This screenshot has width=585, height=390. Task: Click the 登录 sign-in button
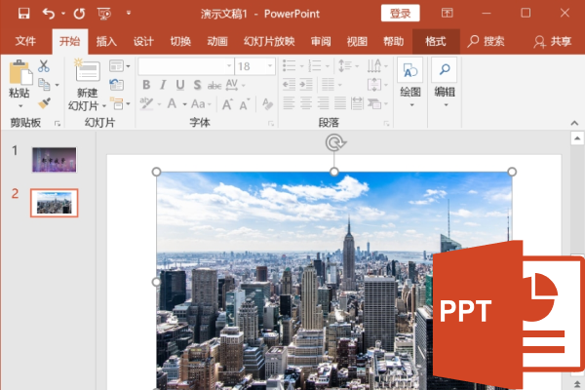click(400, 14)
